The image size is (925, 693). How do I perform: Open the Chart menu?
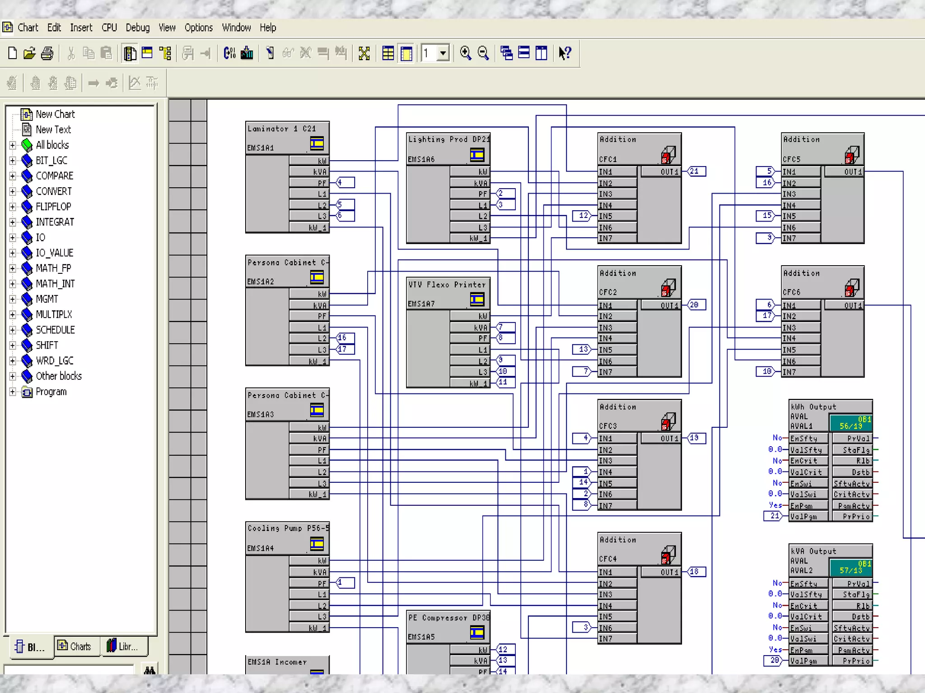pyautogui.click(x=28, y=28)
